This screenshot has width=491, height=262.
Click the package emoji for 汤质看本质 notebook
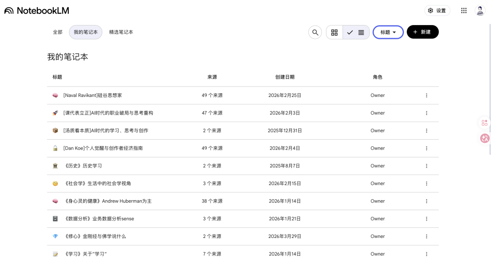click(x=55, y=131)
